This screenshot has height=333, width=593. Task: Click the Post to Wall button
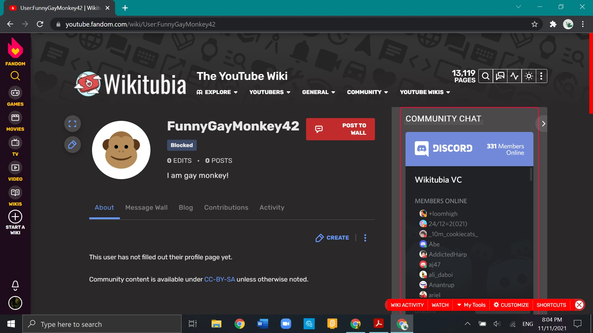(x=340, y=129)
